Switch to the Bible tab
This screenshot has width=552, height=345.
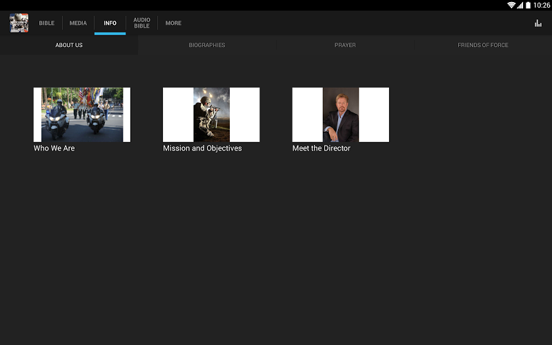pos(46,23)
